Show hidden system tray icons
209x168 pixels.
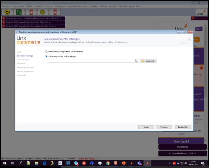(170, 163)
